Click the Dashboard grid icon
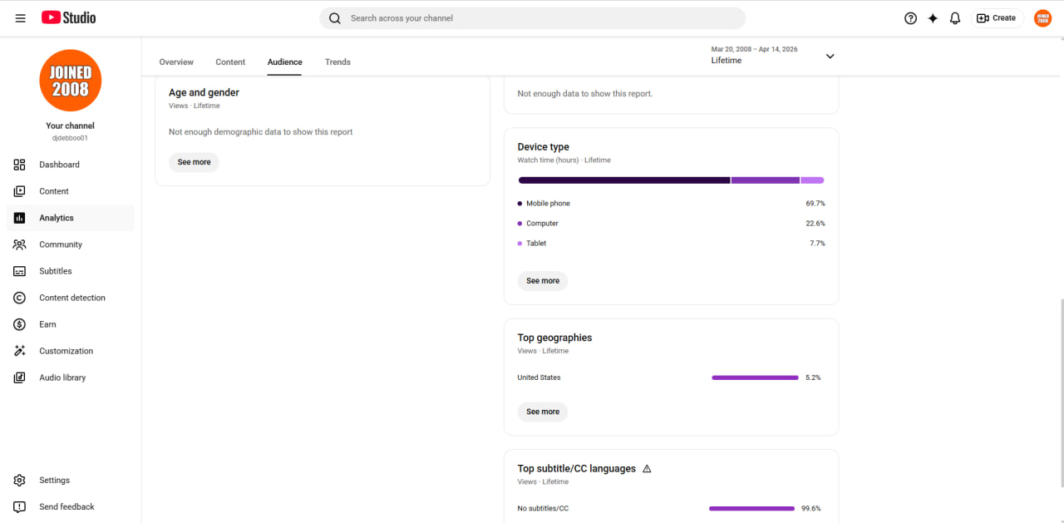 pyautogui.click(x=20, y=165)
